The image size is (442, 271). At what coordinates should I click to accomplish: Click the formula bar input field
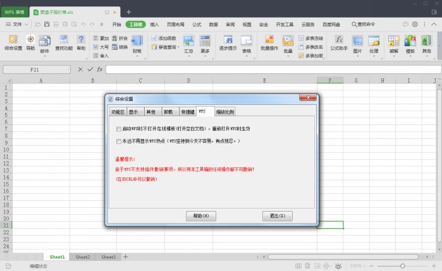(273, 69)
